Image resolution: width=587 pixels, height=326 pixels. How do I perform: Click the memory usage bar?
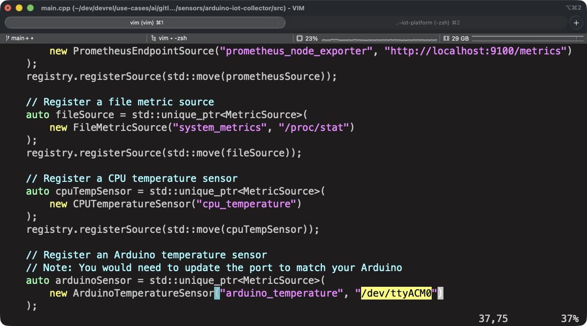(528, 38)
